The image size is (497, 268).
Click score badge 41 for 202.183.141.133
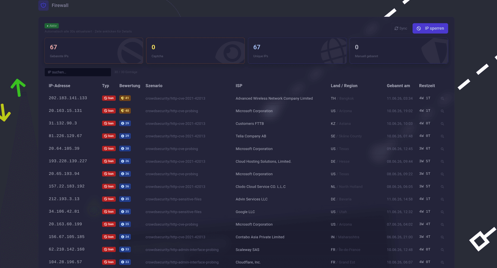point(125,98)
